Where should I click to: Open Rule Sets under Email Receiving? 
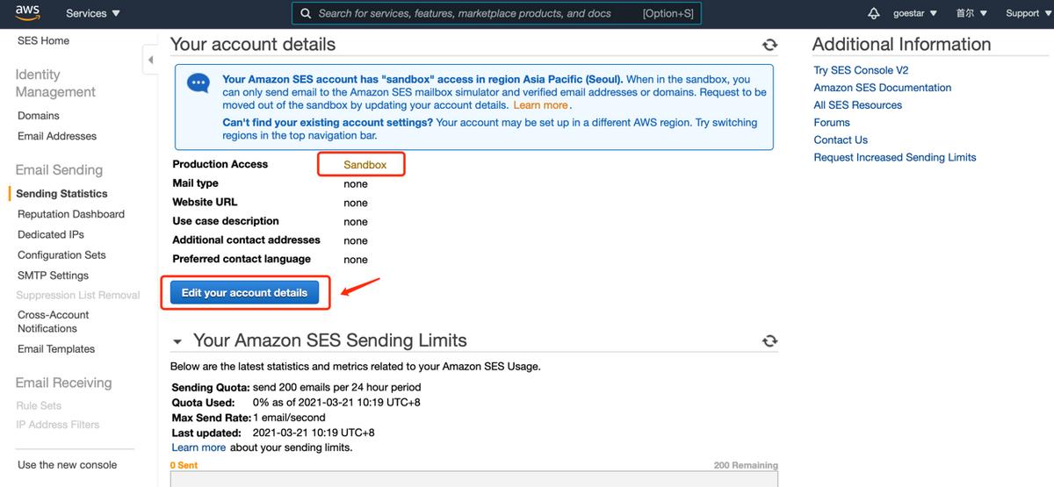click(39, 405)
